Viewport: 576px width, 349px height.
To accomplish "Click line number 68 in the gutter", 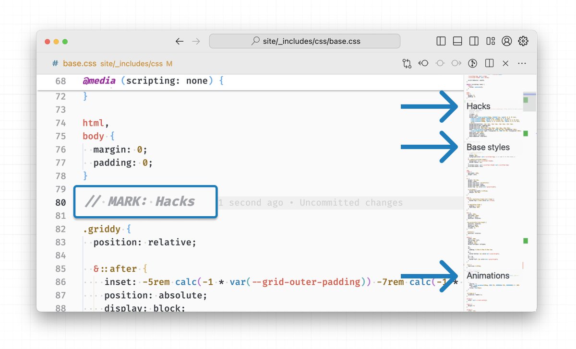I will (60, 81).
